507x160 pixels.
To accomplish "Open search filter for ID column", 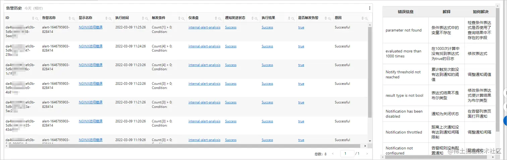I will [37, 18].
